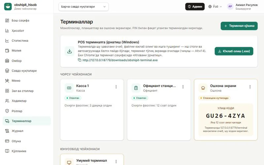Click the АР user avatar
The image size is (264, 165).
(x=230, y=6)
